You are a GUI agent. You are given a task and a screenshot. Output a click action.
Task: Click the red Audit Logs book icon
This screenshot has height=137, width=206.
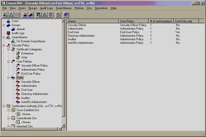point(8,33)
